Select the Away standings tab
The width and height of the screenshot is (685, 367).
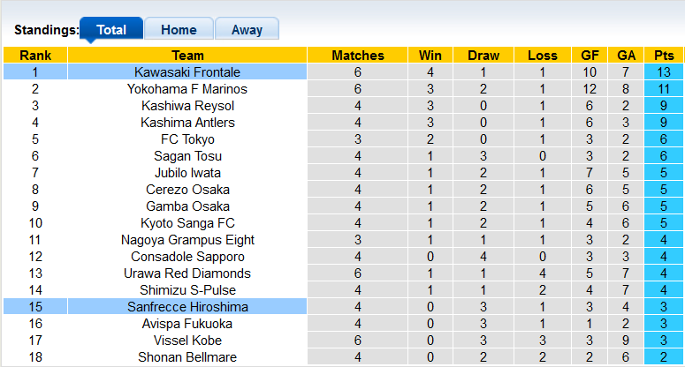tap(247, 29)
